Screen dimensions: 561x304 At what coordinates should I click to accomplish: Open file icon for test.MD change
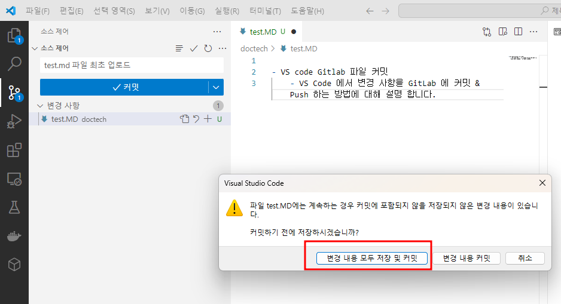pos(184,119)
